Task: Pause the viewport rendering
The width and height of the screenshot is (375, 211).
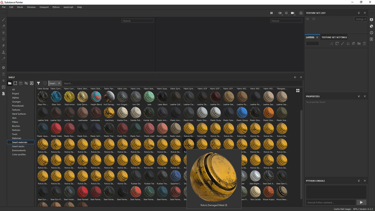Action: coord(271,13)
